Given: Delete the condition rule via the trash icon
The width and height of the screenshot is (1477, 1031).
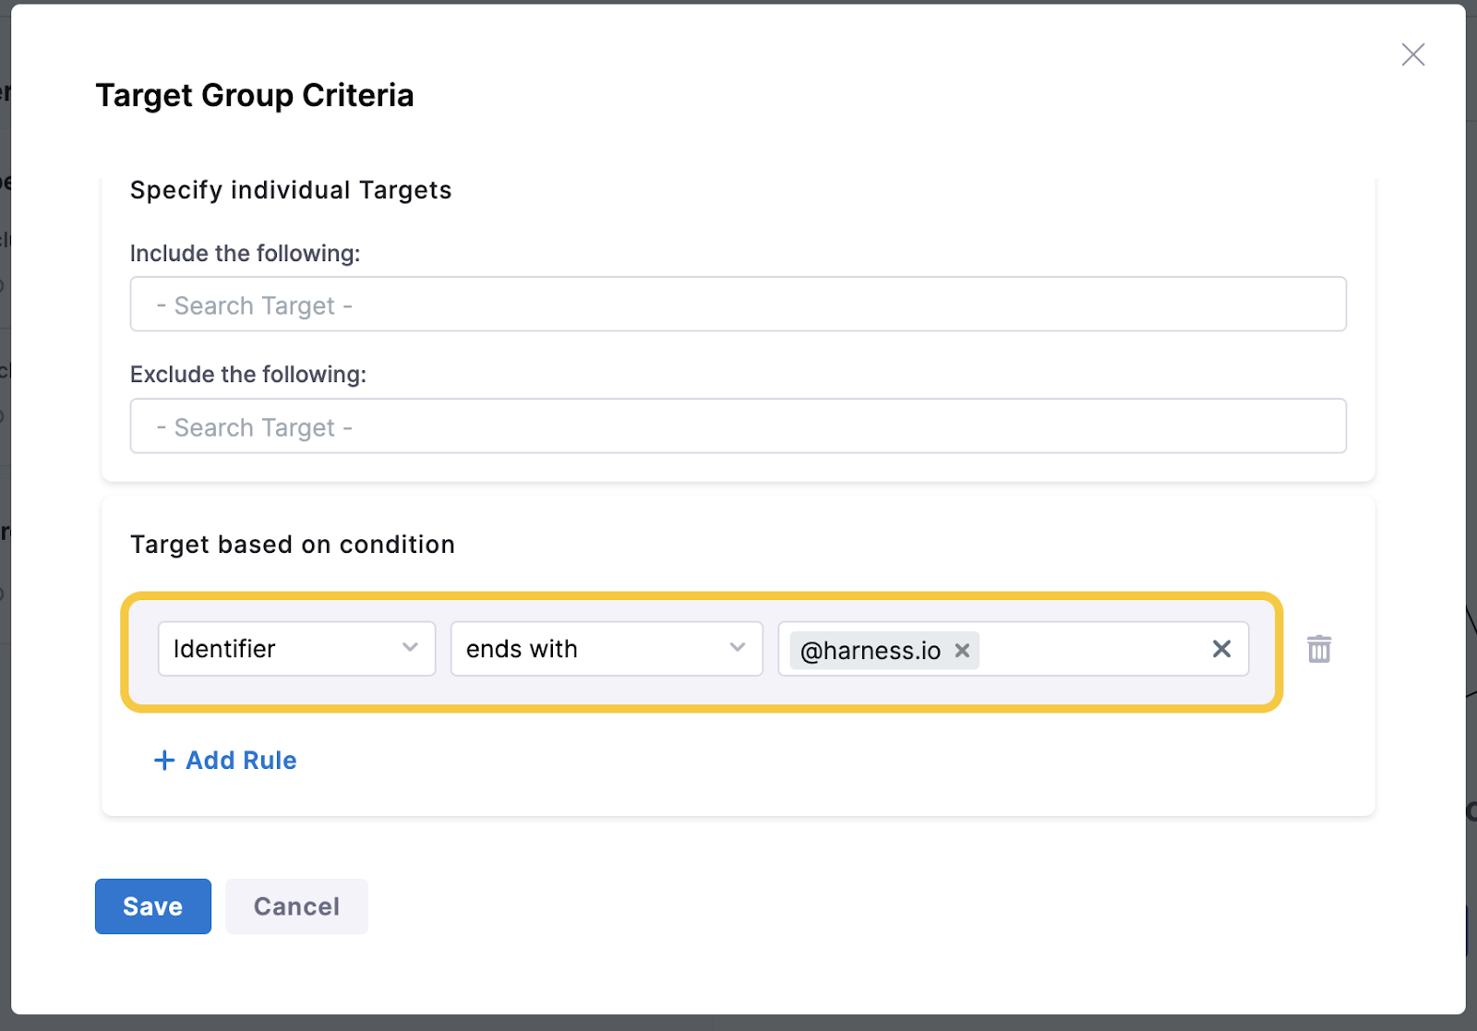Looking at the screenshot, I should coord(1319,649).
